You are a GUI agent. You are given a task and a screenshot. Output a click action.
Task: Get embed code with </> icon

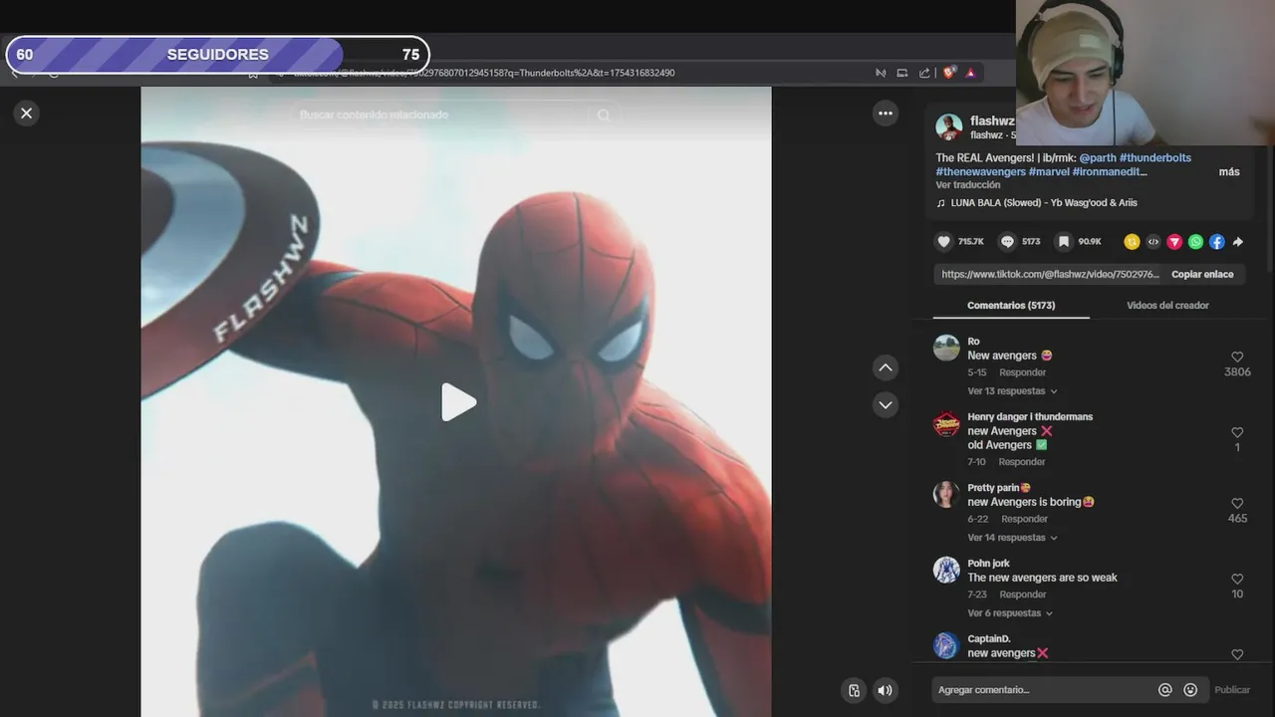1153,242
